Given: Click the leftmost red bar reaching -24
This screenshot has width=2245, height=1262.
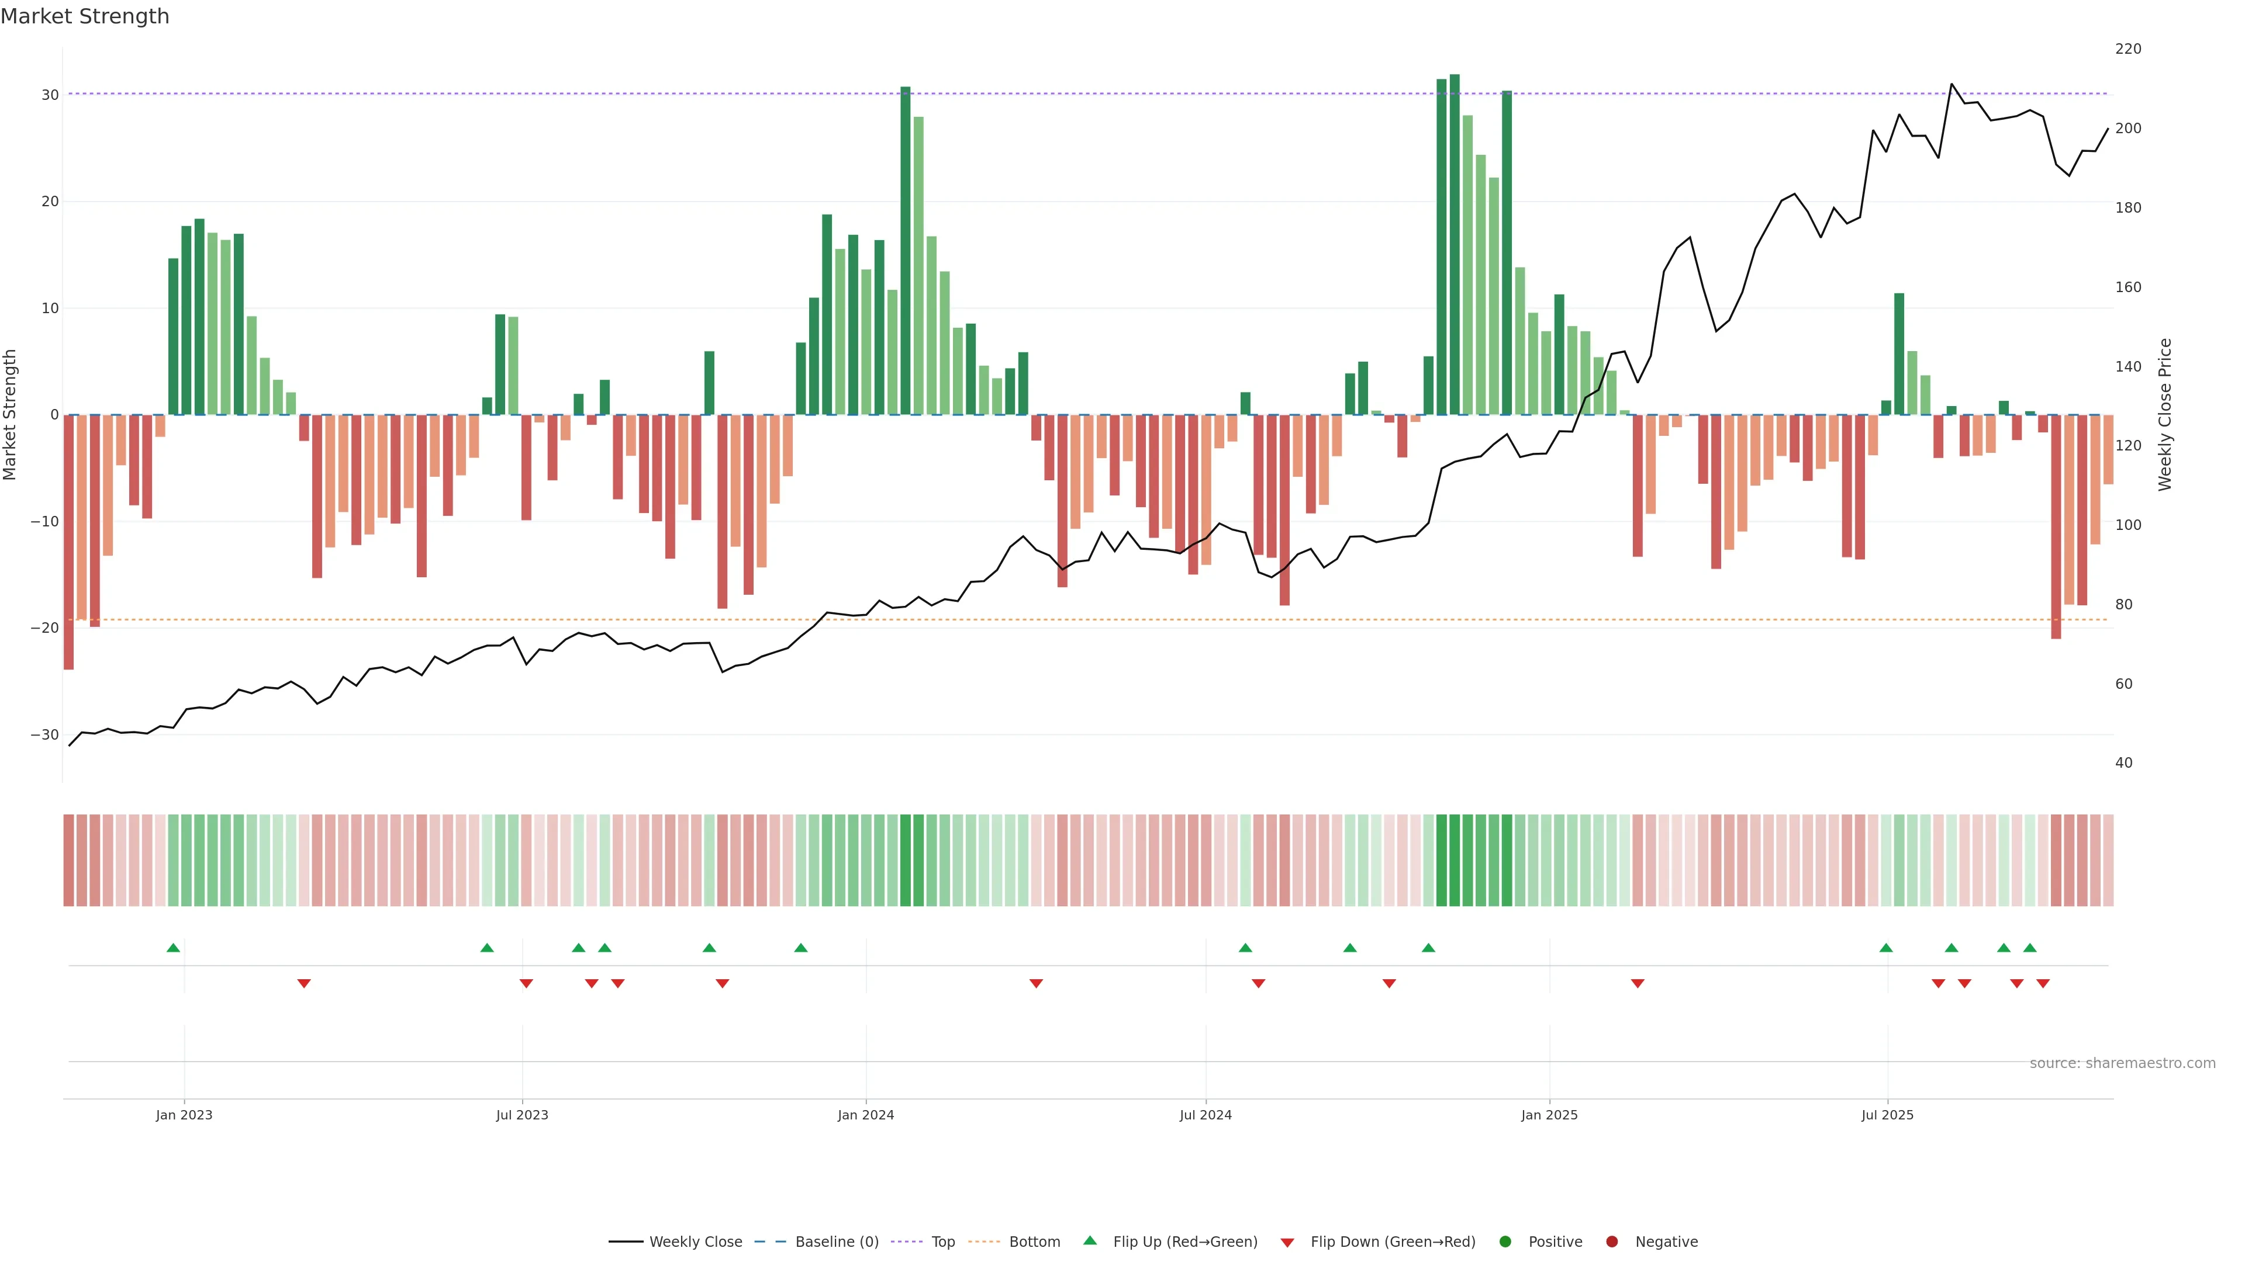Looking at the screenshot, I should 69,542.
